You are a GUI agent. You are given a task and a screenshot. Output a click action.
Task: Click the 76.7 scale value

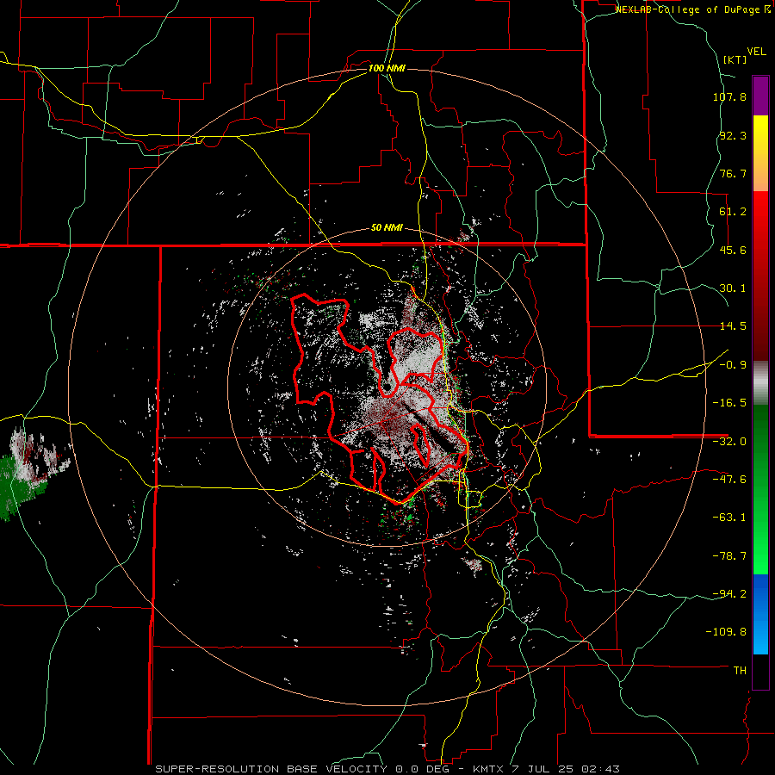(x=733, y=173)
